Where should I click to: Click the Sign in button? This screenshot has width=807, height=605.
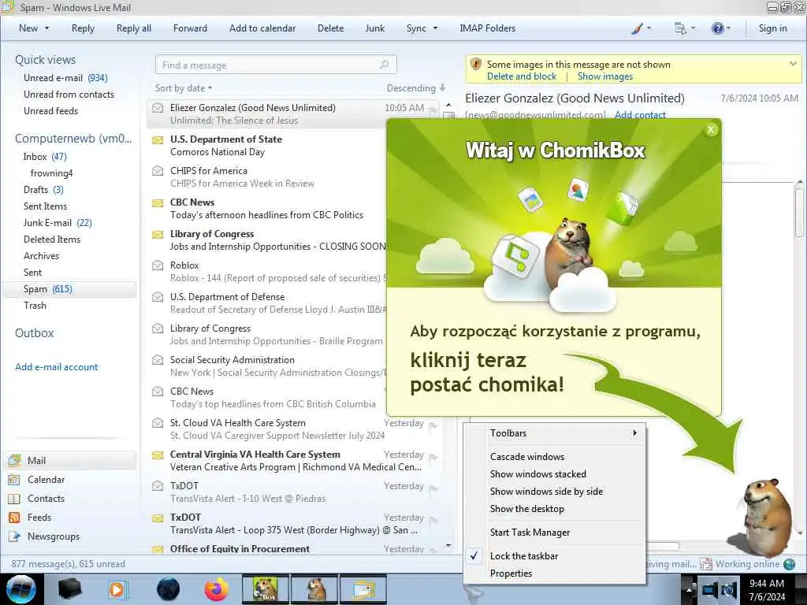click(x=772, y=28)
